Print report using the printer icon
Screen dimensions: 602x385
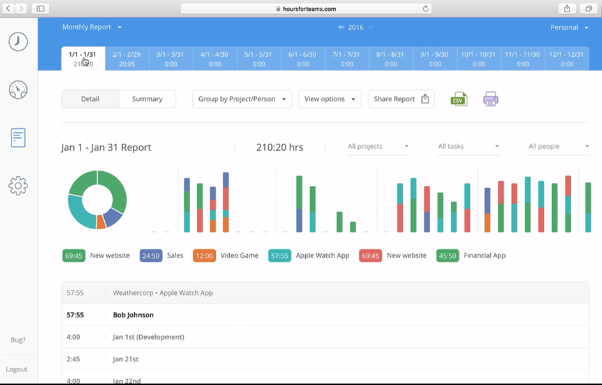491,99
